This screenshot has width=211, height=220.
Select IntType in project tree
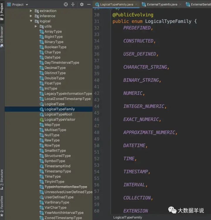[x=51, y=88]
